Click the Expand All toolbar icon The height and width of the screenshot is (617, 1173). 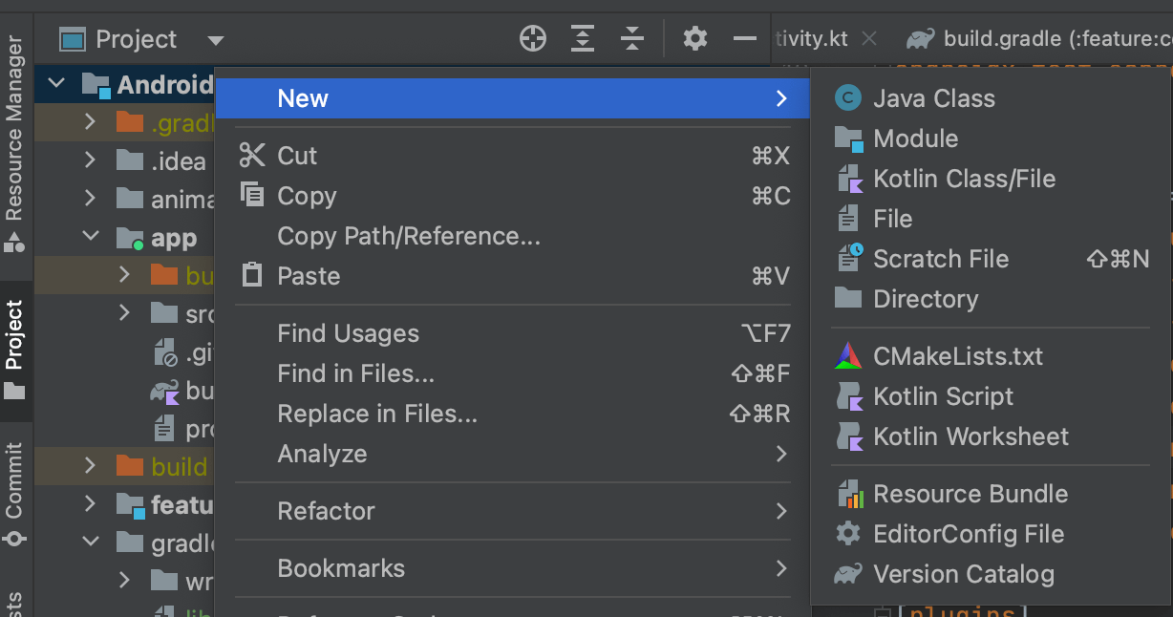tap(582, 39)
